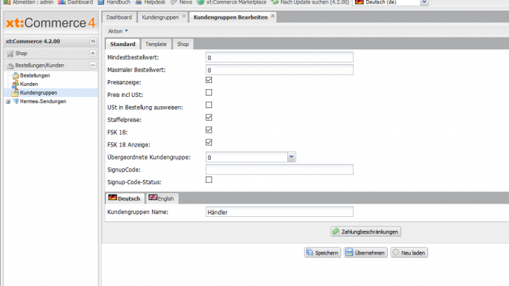The height and width of the screenshot is (286, 509).
Task: Open the language dropdown arrow
Action: coord(424,2)
